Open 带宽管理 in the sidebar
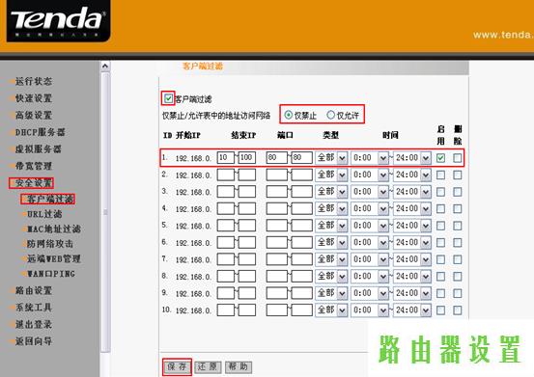 [34, 166]
